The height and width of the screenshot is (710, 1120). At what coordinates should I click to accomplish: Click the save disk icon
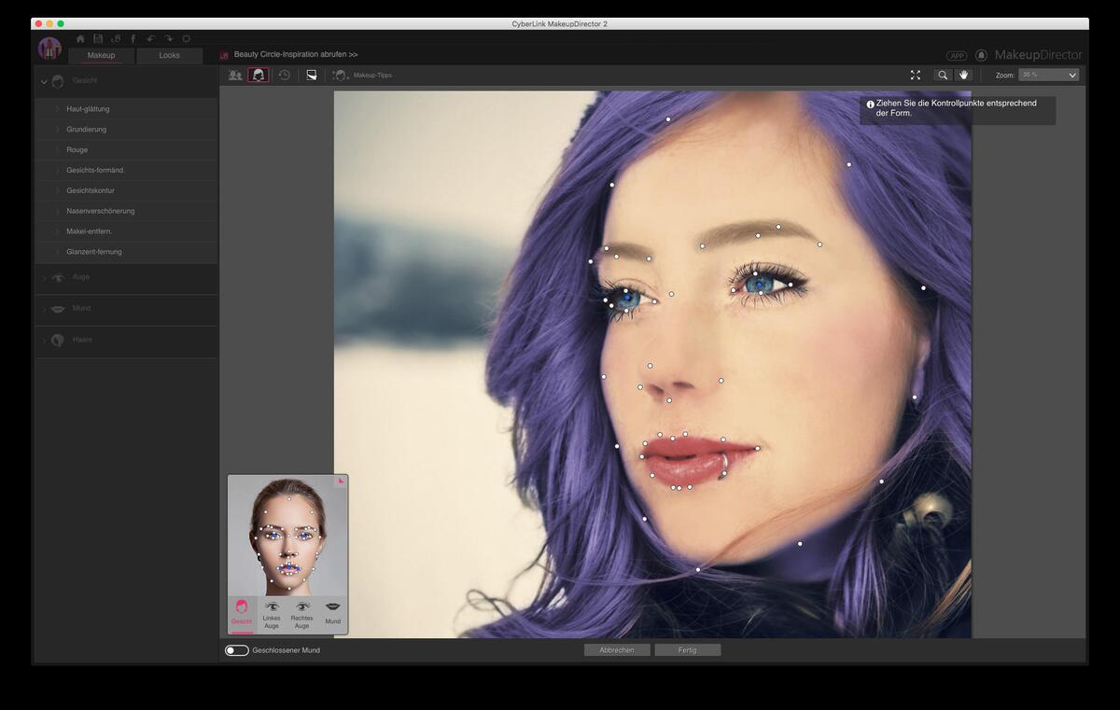[x=98, y=39]
